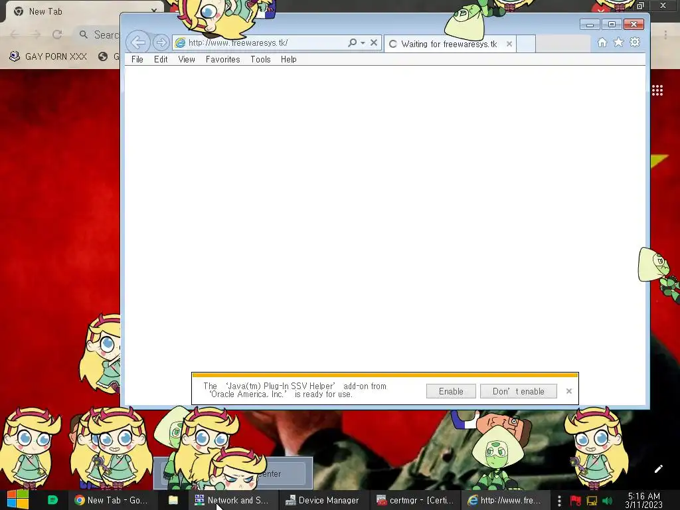Switch to Network and Sharing taskbar item
The height and width of the screenshot is (510, 680).
point(232,500)
